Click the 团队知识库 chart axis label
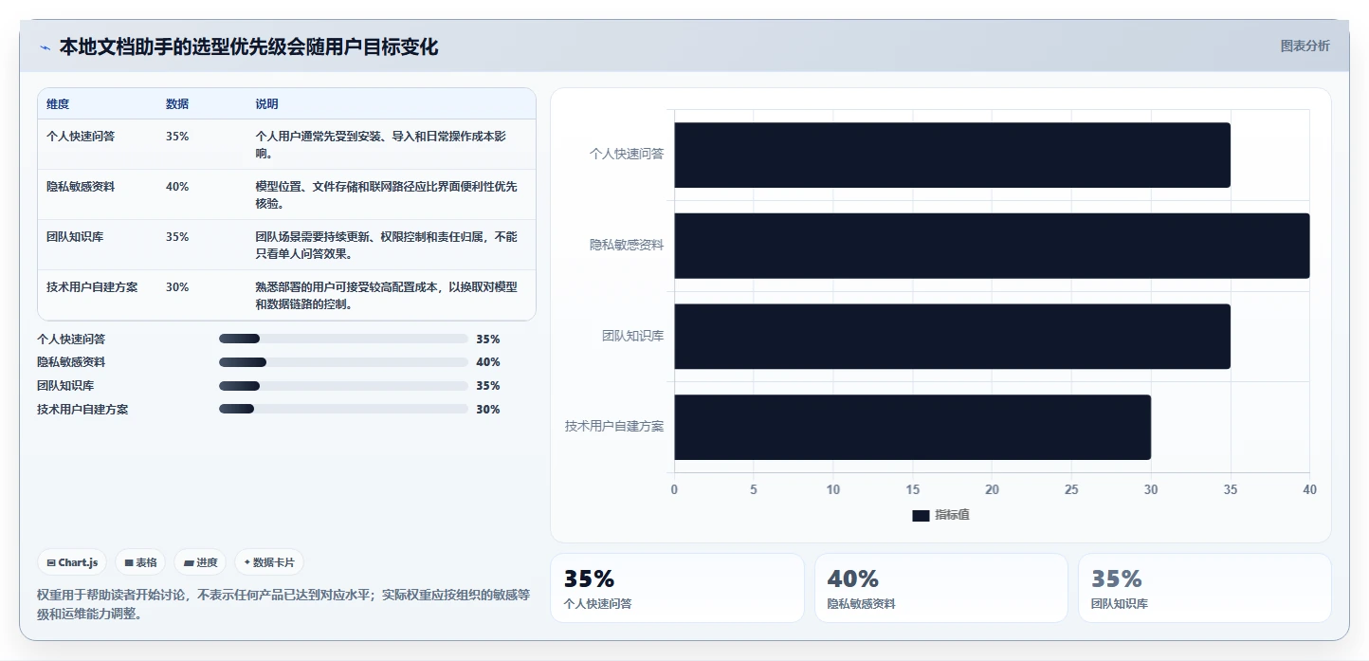This screenshot has height=661, width=1369. 632,336
